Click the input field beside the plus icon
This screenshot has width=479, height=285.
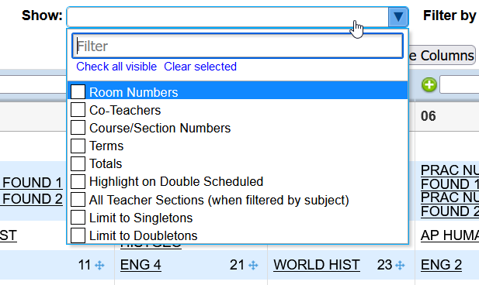click(x=459, y=84)
